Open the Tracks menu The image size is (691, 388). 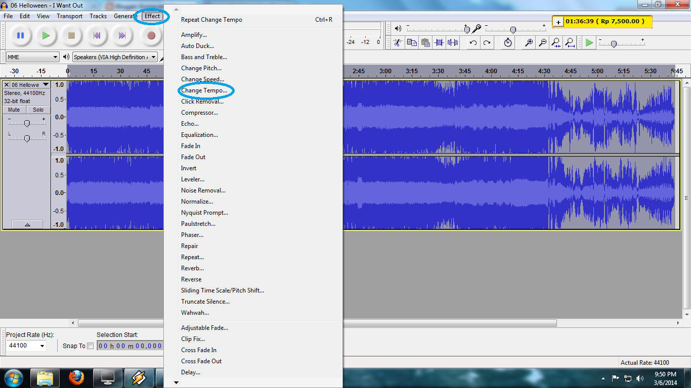[x=98, y=16]
